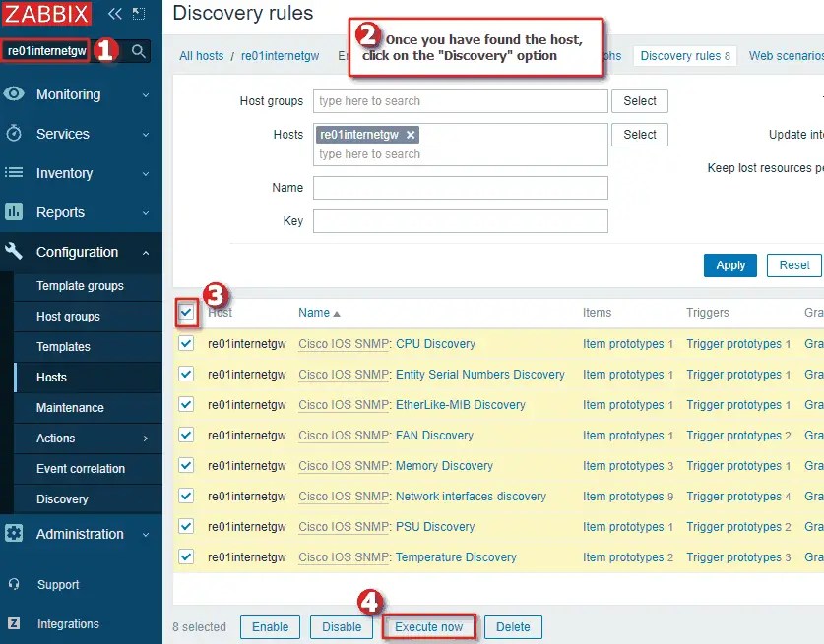Click the Execute now button

[428, 626]
